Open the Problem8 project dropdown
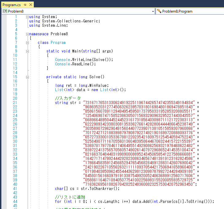This screenshot has width=224, height=209. [x=153, y=11]
